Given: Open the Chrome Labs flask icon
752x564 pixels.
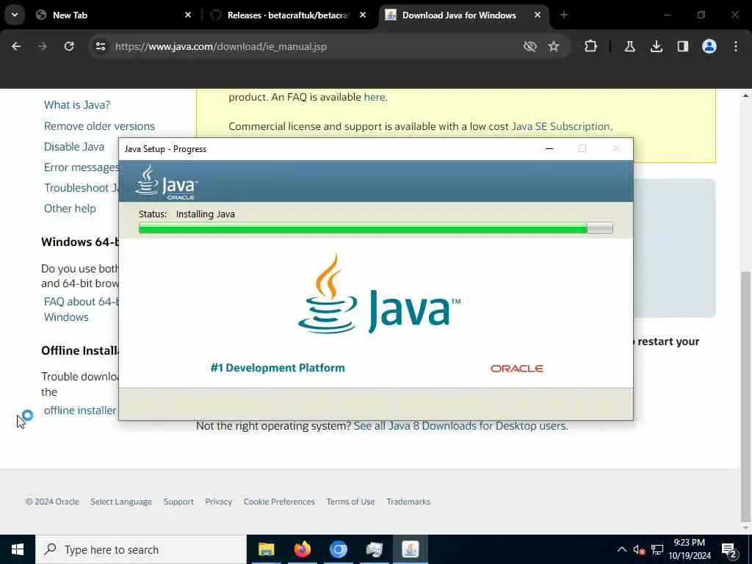Looking at the screenshot, I should pyautogui.click(x=629, y=46).
